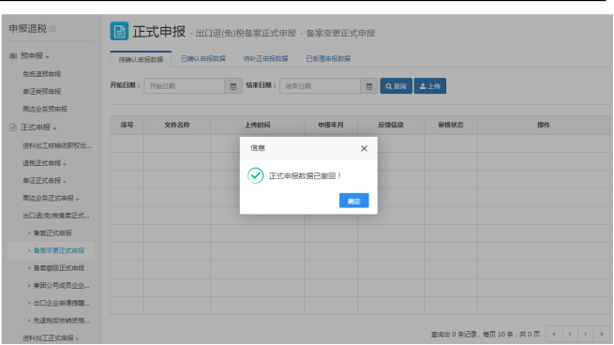614x345 pixels.
Task: Expand 出口退(免)税备案正式... in the sidebar
Action: click(56, 216)
